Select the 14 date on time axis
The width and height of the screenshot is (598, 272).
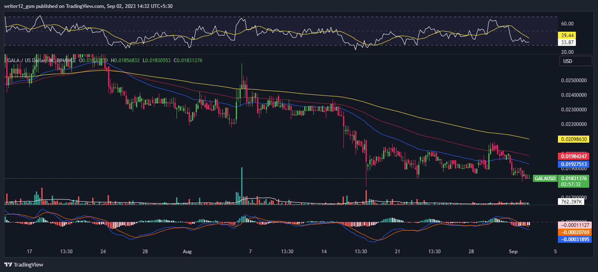(324, 252)
